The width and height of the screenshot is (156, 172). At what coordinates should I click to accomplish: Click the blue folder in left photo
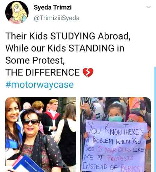click(27, 164)
